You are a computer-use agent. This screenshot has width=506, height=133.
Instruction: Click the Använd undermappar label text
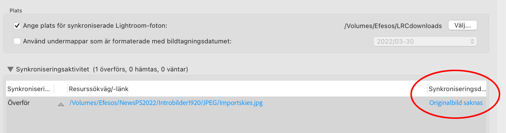127,41
